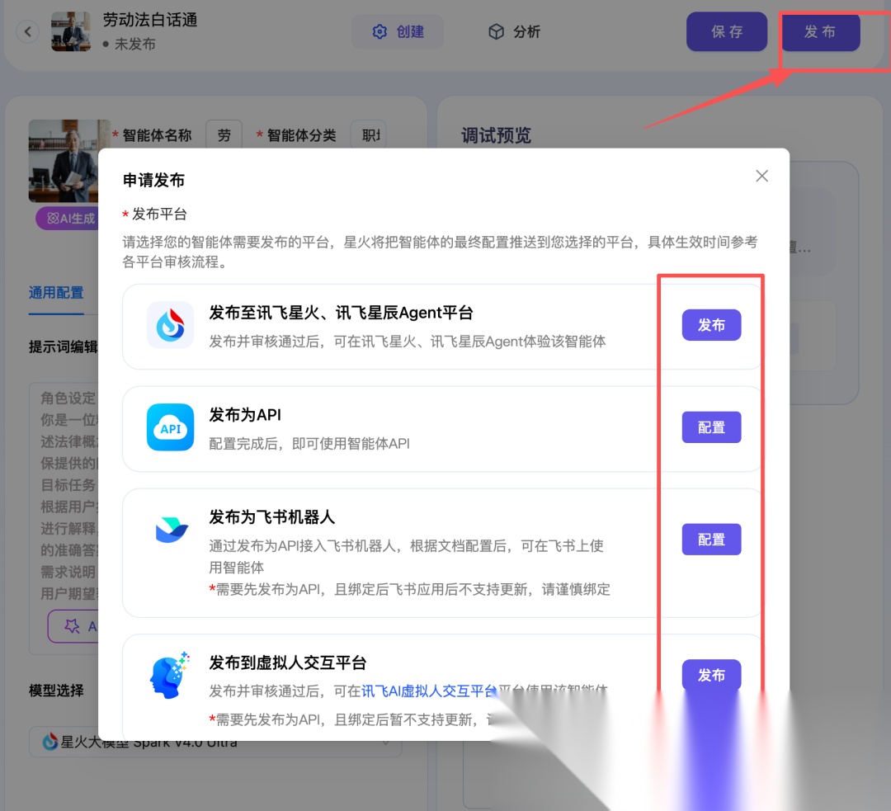Screen dimensions: 891x811
Task: Click the 发布到虚拟人交互平台 title text
Action: 288,662
